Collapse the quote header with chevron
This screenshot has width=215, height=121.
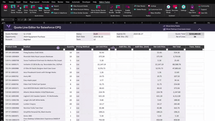click(x=200, y=29)
